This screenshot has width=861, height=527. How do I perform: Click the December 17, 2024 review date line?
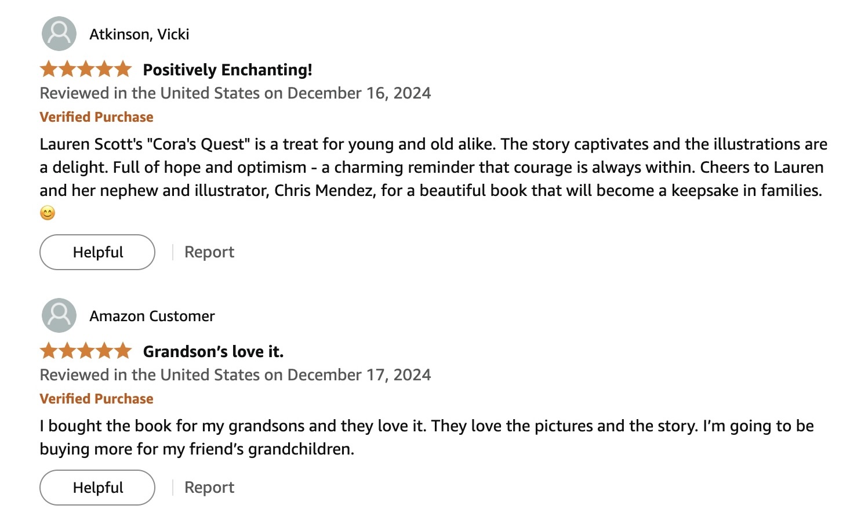[x=235, y=375]
